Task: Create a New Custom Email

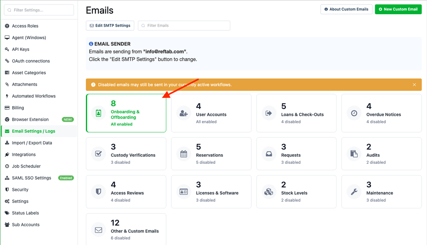Action: tap(398, 9)
